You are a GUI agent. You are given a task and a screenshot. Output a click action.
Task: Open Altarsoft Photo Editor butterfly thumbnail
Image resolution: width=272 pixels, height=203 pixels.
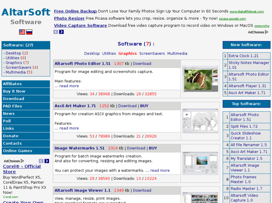pos(200,79)
